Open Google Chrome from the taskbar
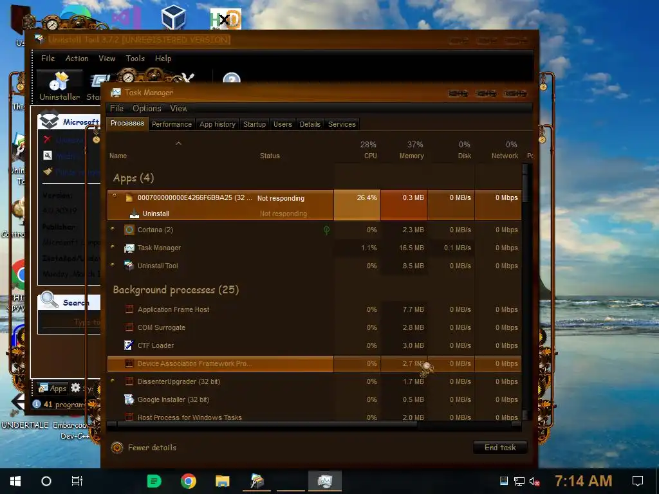The width and height of the screenshot is (659, 494). pos(189,481)
